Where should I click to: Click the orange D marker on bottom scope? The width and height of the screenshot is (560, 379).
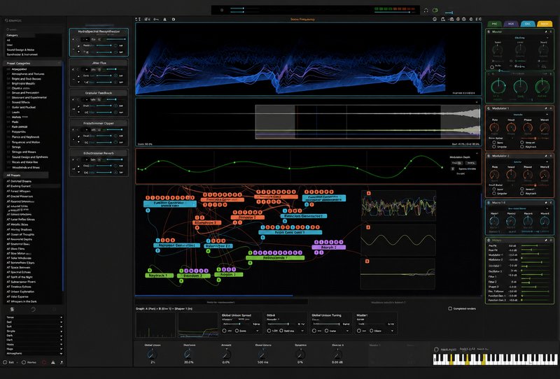point(367,262)
